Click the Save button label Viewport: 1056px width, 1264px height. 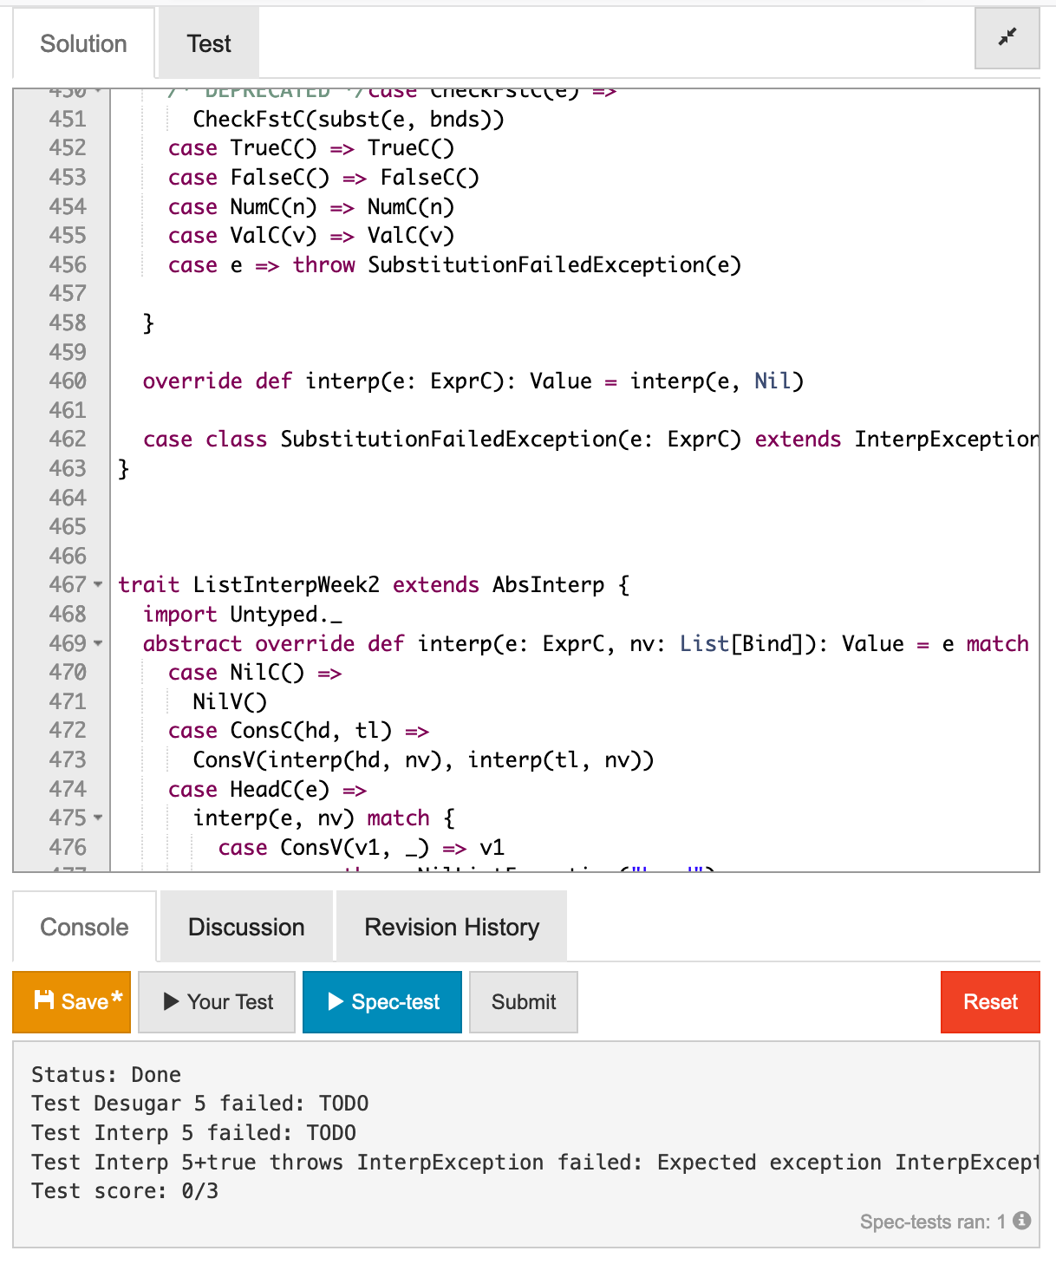[85, 1002]
